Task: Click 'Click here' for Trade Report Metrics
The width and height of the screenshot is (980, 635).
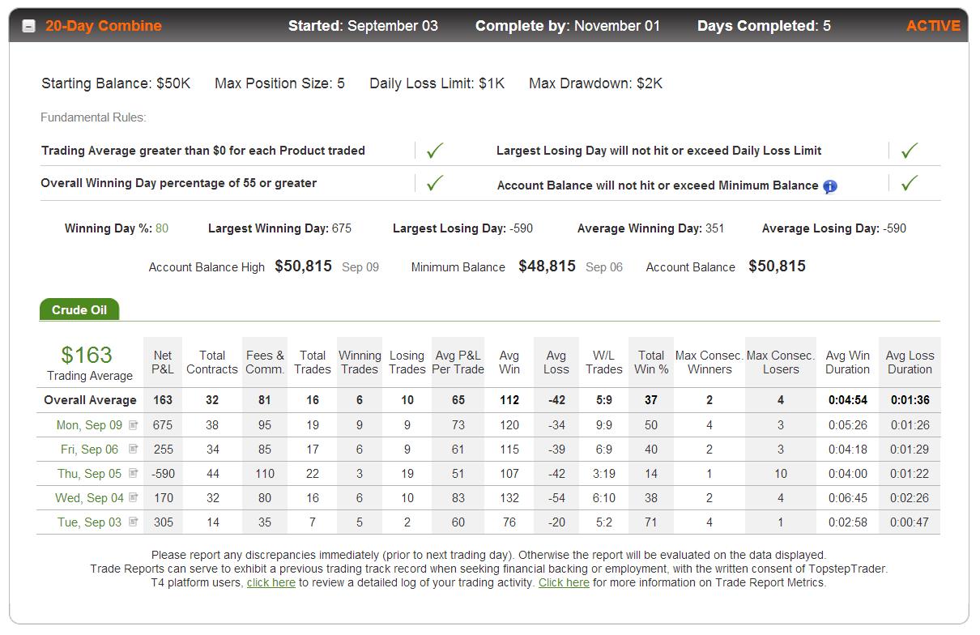Action: (x=564, y=582)
